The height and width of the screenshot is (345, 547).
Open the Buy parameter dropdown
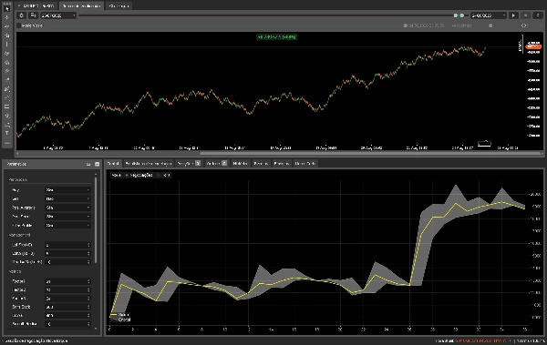point(67,190)
